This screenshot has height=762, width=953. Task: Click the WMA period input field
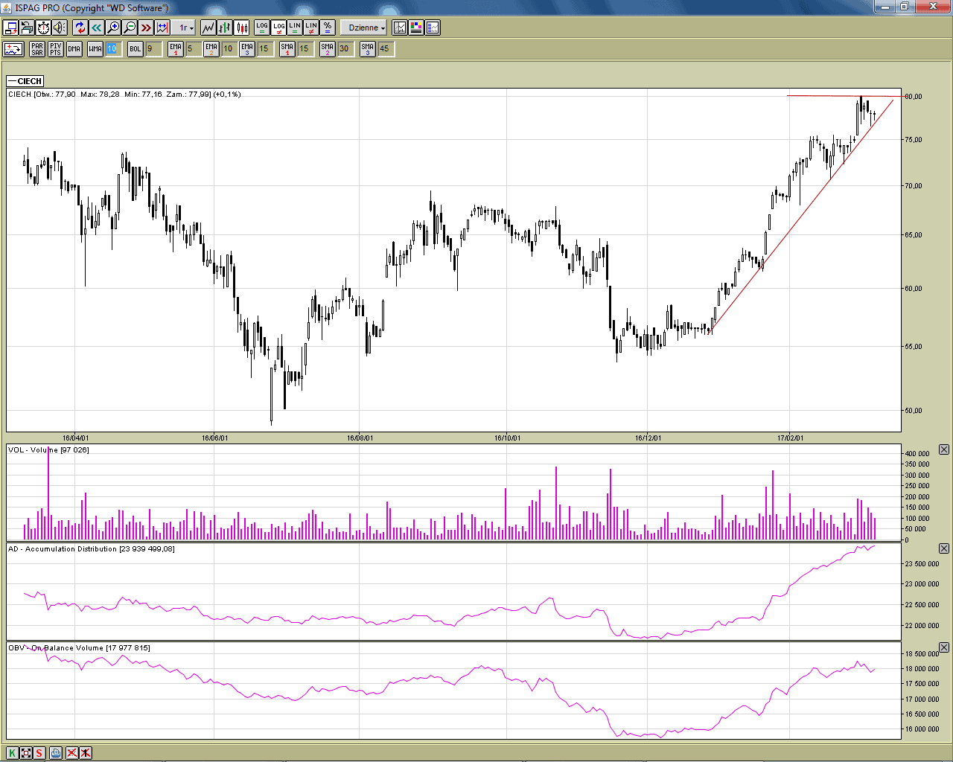112,48
